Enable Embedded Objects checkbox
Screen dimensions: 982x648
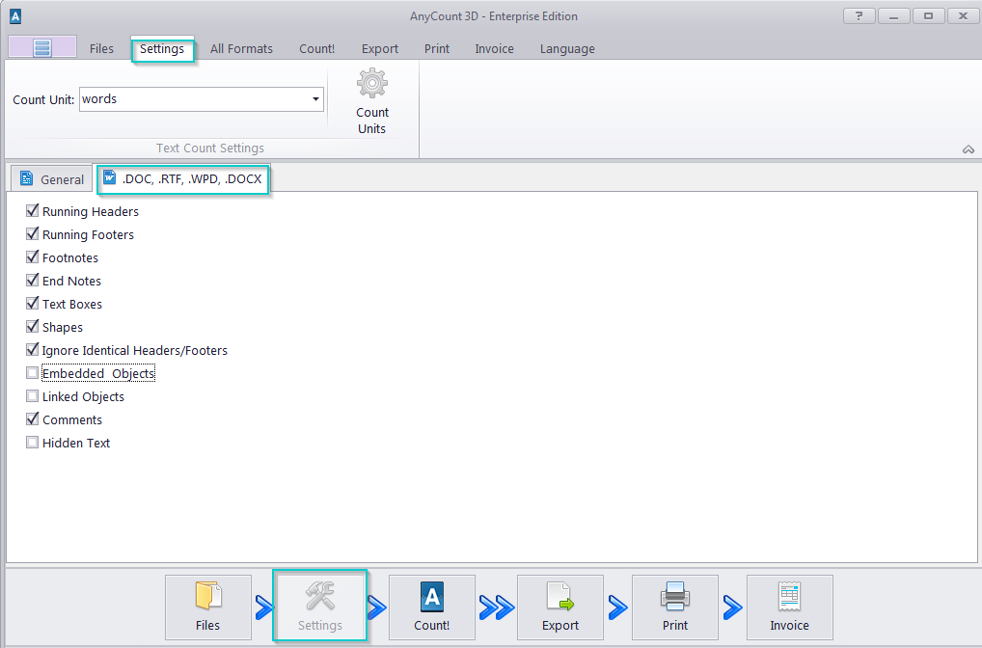click(x=33, y=373)
